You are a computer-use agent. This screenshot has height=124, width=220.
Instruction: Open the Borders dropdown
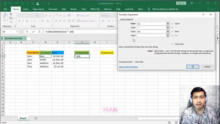37,21
